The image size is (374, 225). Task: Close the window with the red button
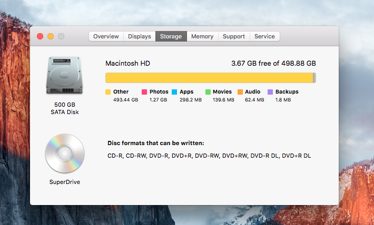[x=40, y=36]
